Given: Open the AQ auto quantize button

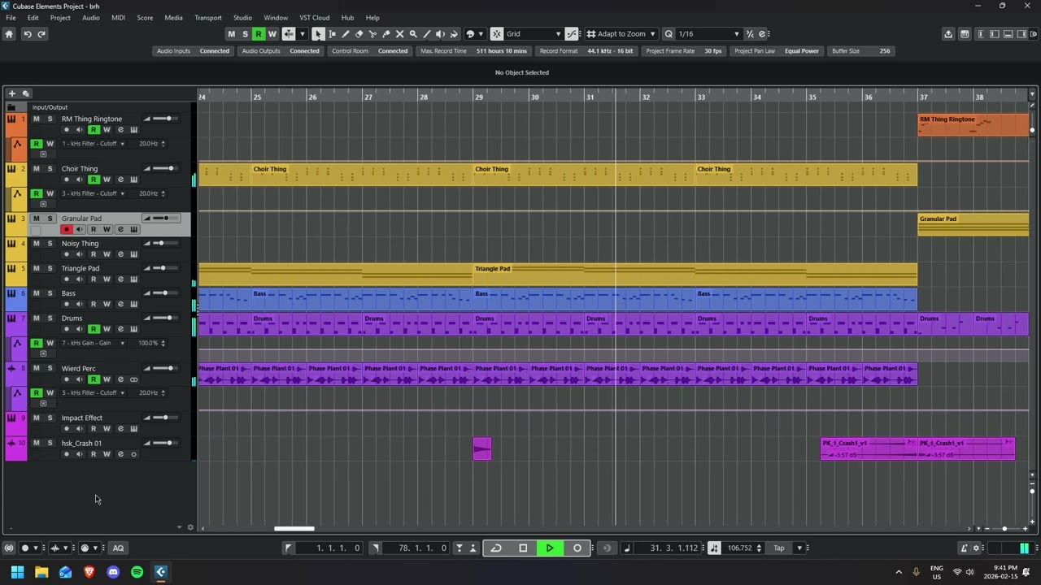Looking at the screenshot, I should pyautogui.click(x=118, y=548).
